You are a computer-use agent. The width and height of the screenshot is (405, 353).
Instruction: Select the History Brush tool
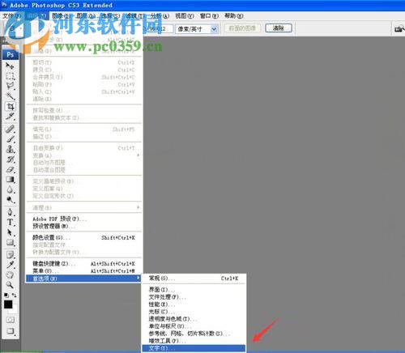10,159
